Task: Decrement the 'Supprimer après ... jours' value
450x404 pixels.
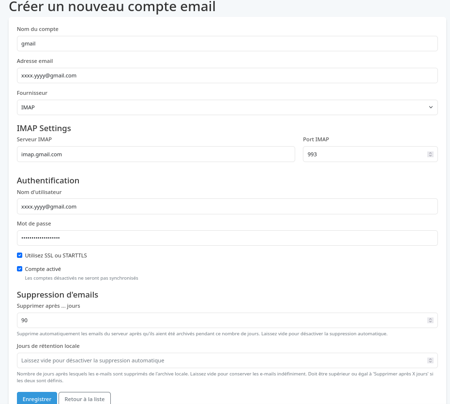Action: (x=430, y=322)
